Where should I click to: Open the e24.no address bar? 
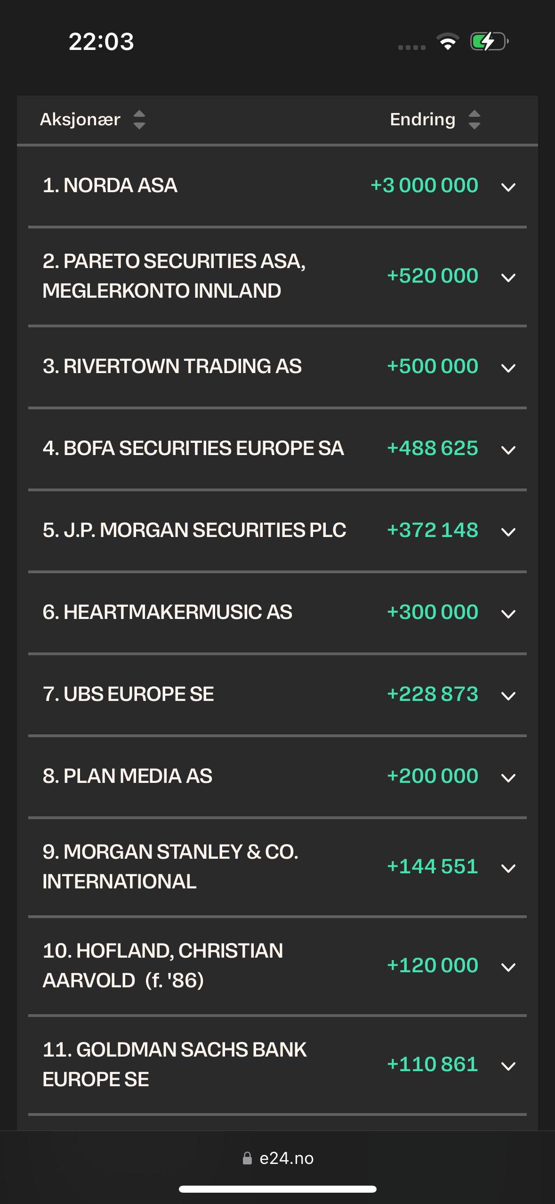pyautogui.click(x=278, y=1158)
